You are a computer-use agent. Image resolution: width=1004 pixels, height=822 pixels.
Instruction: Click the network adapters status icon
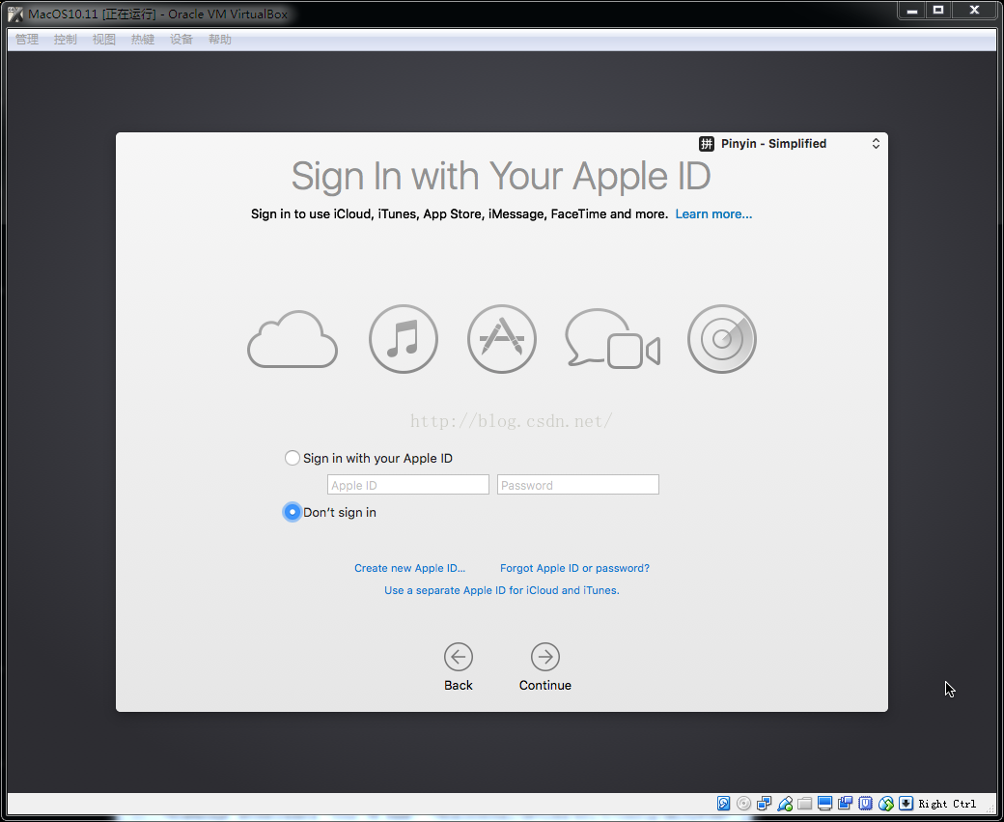(x=764, y=804)
